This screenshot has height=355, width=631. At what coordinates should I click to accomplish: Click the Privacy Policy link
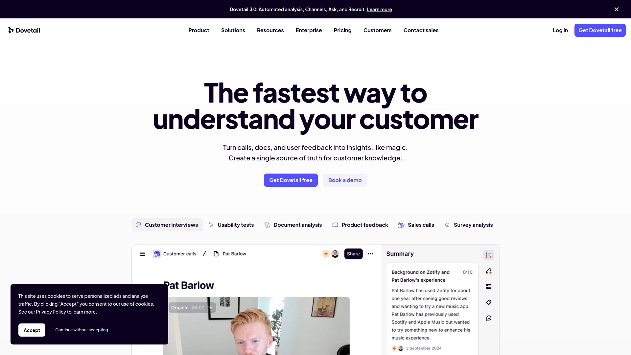coord(51,312)
